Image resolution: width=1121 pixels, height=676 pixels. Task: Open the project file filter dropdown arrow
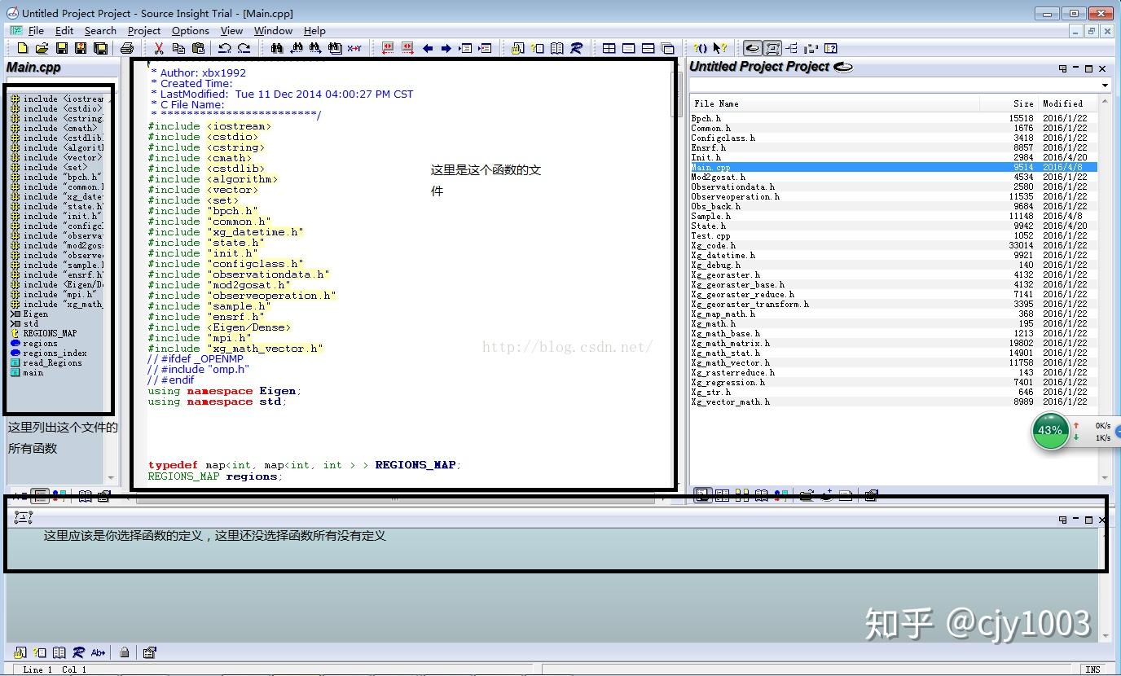pyautogui.click(x=1105, y=86)
